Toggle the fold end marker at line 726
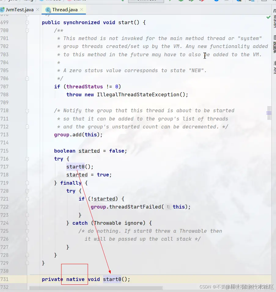276x292 pixels. tap(27, 239)
